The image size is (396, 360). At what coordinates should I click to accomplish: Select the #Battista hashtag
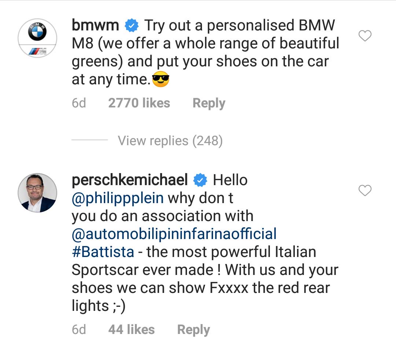pos(103,252)
